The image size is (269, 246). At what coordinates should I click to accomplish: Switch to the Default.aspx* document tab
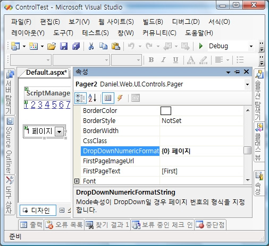46,73
